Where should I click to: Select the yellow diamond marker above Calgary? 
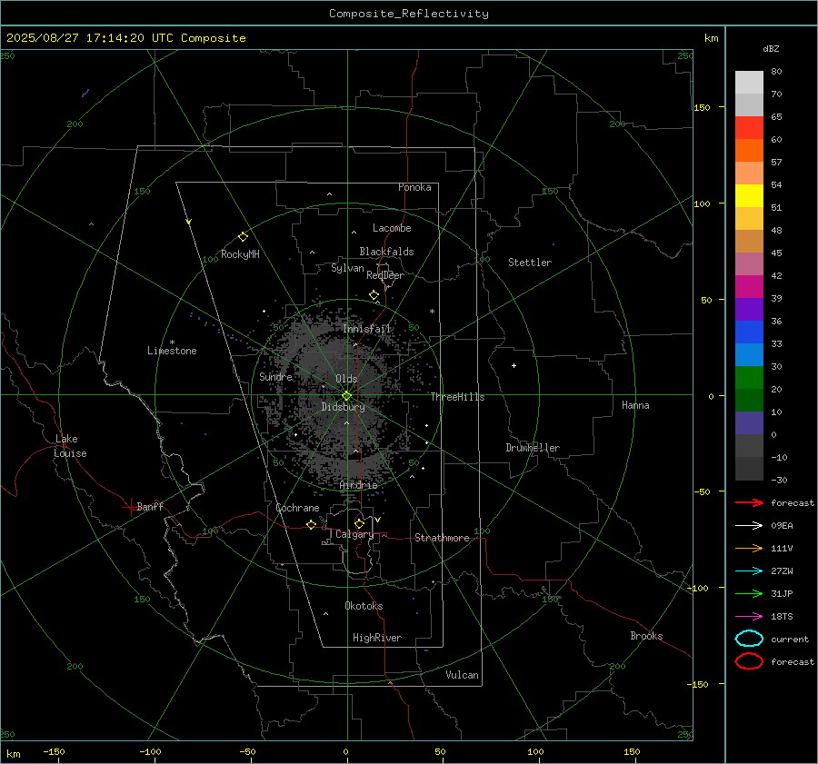359,523
